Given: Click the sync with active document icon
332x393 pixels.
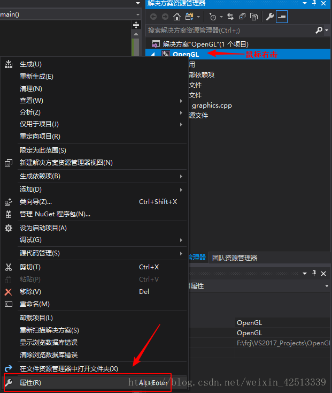Looking at the screenshot, I should pos(230,17).
